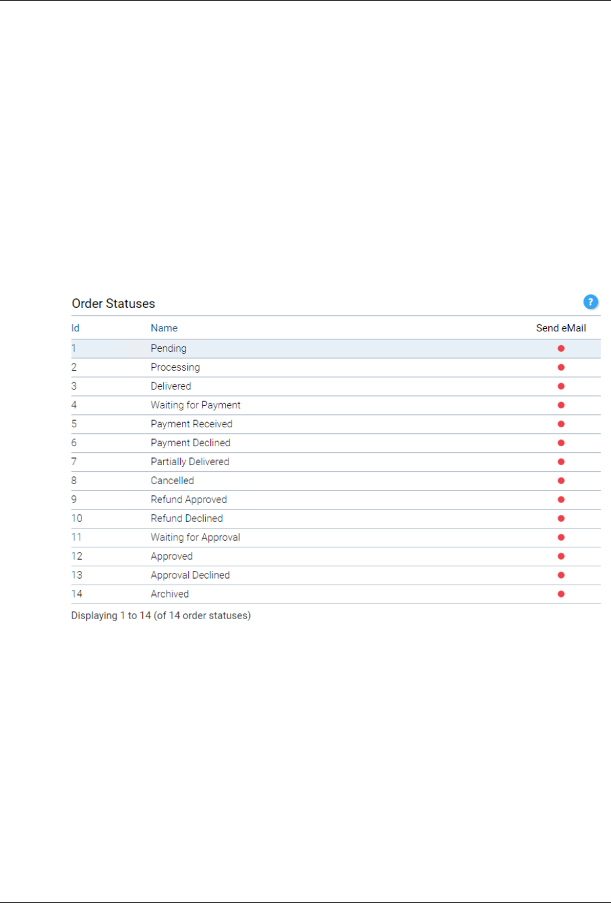Select the Pending order status row
The width and height of the screenshot is (611, 903).
pos(168,348)
